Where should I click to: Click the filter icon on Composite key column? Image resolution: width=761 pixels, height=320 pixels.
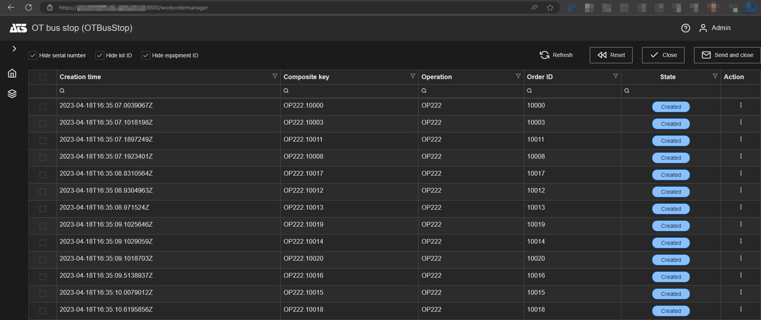click(x=413, y=76)
